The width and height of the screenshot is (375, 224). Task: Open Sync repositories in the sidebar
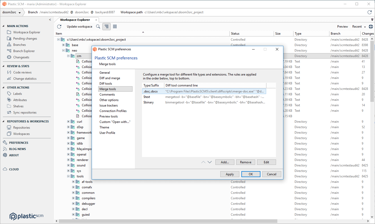coord(25,113)
